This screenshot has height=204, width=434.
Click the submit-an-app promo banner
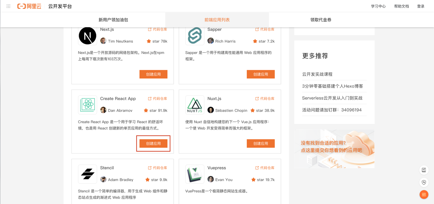334,149
